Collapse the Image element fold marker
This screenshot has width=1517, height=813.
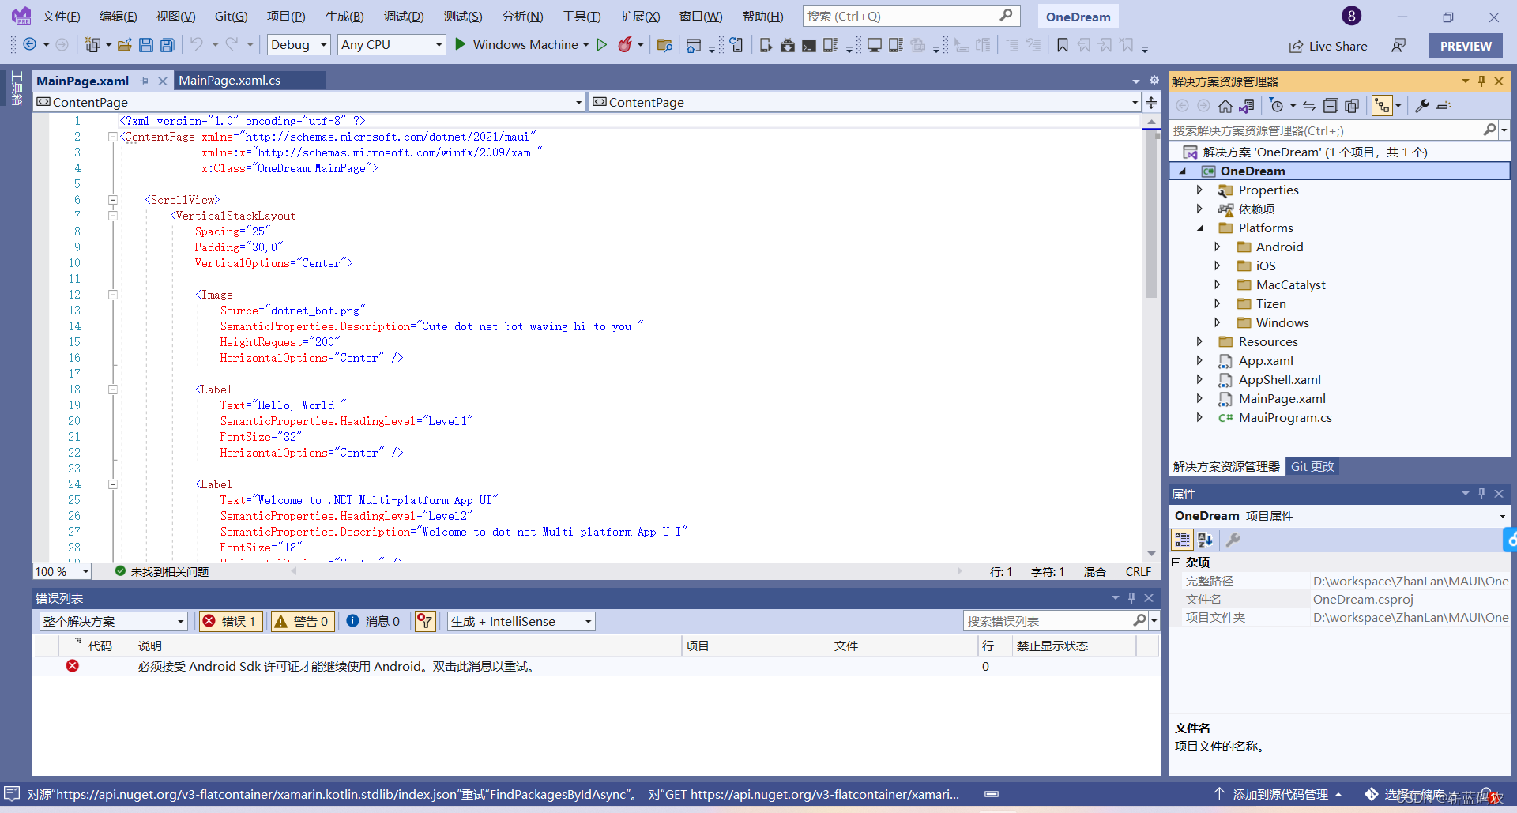coord(112,295)
